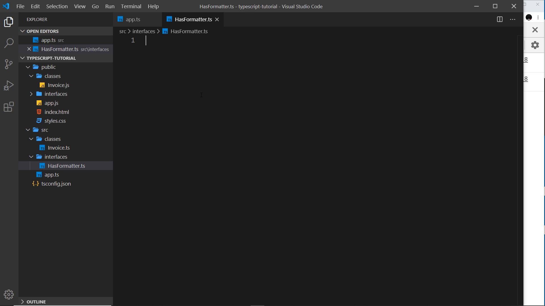Click the three-dot menu in right-side window

click(x=538, y=18)
